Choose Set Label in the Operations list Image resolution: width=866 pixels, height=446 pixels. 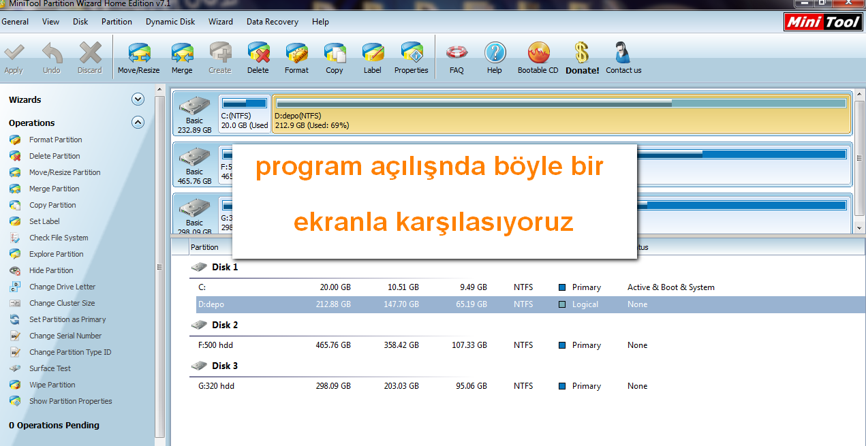(x=44, y=221)
